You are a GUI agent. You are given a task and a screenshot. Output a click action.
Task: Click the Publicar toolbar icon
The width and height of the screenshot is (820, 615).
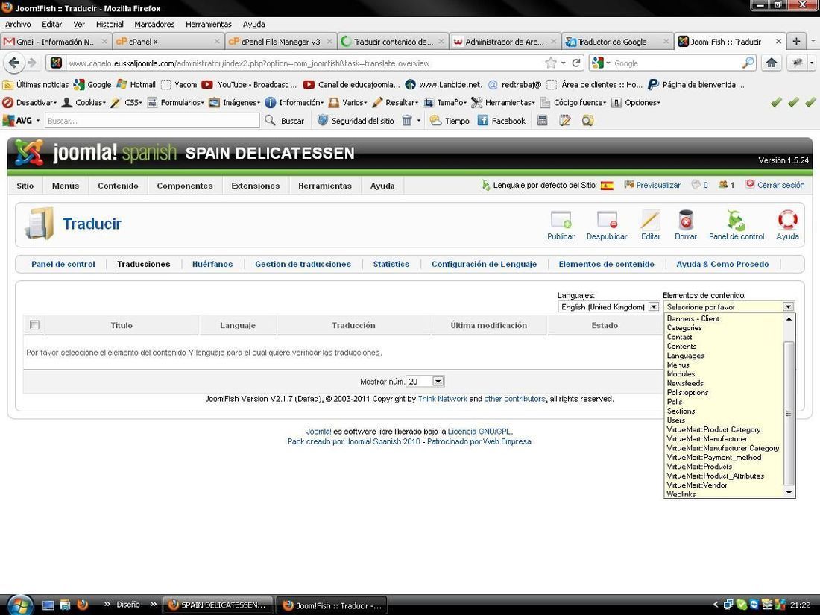pos(561,220)
